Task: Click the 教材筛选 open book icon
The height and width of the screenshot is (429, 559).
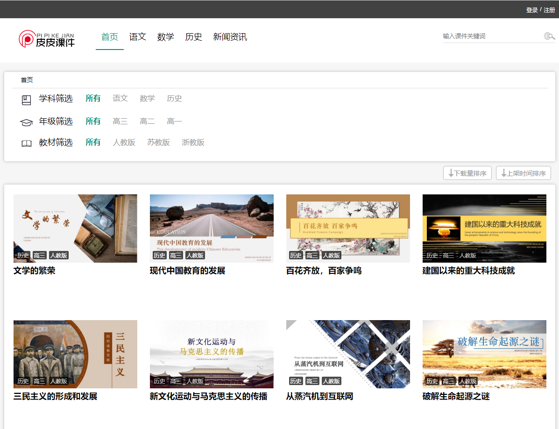Action: coord(26,143)
